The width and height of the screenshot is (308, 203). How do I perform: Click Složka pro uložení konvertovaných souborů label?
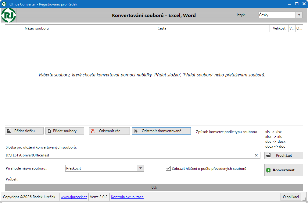click(x=41, y=147)
